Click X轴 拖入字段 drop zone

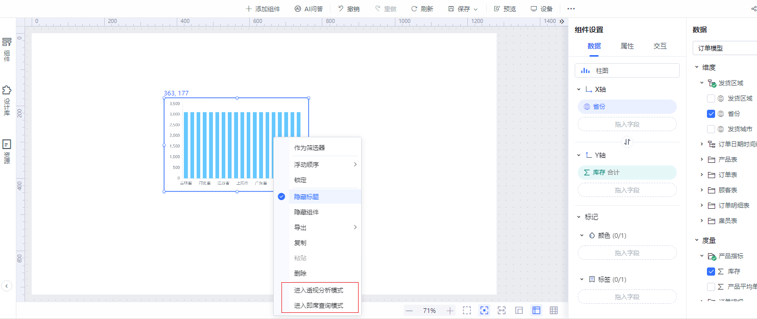coord(627,124)
